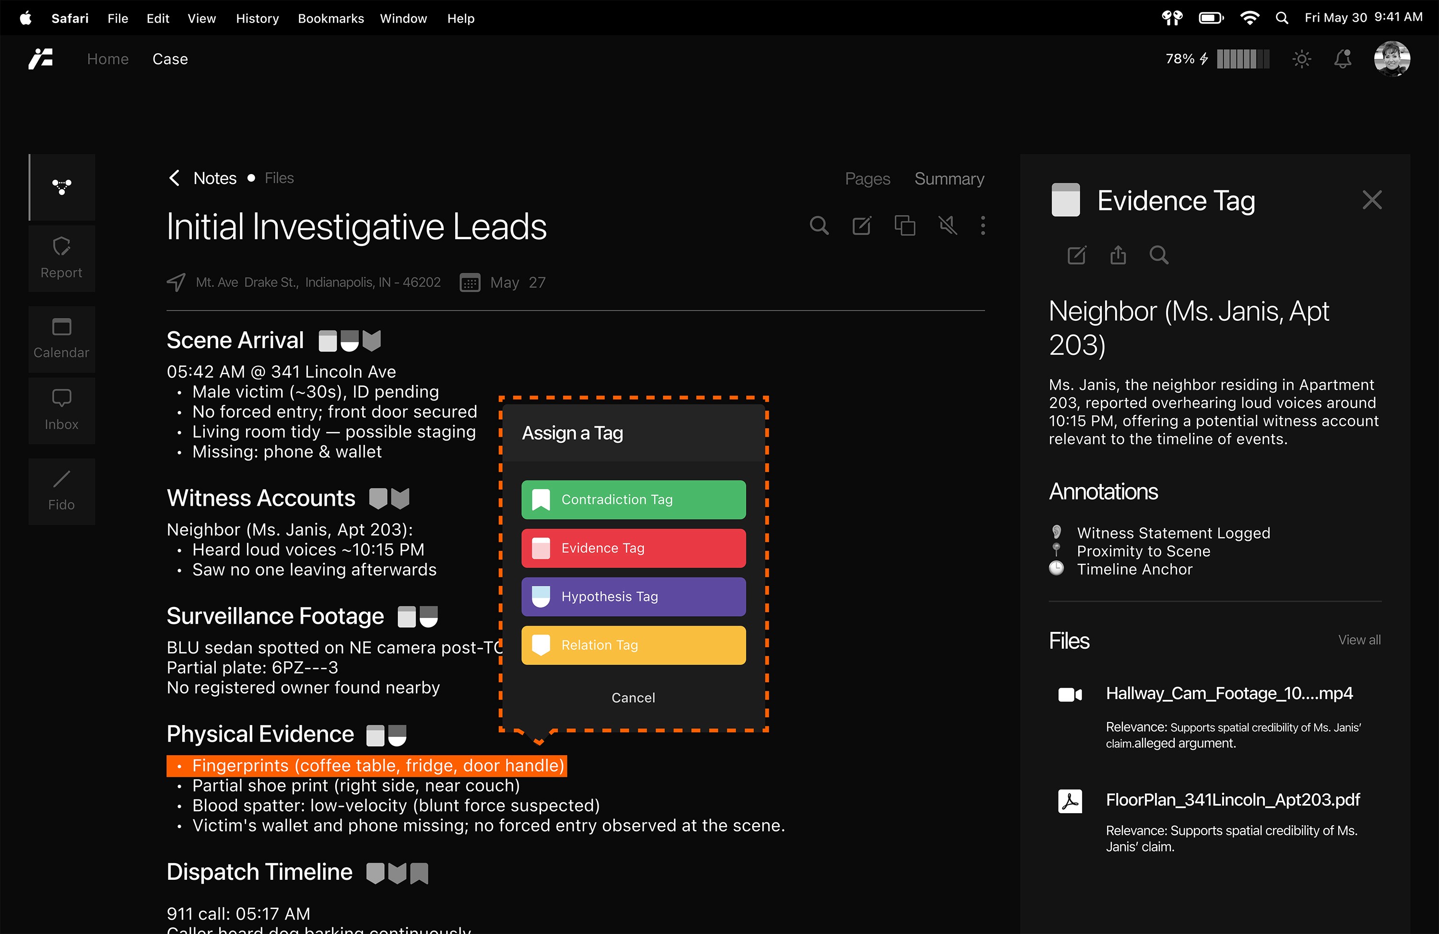Click the duplicate pages icon
The height and width of the screenshot is (934, 1439).
coord(905,226)
